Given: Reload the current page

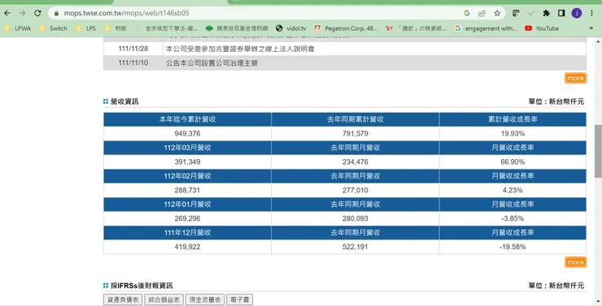Looking at the screenshot, I should (x=37, y=13).
